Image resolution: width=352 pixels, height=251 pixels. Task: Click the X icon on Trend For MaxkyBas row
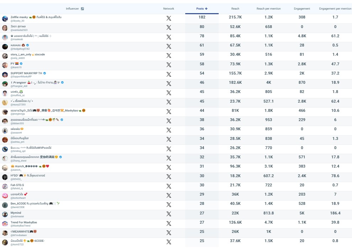(169, 224)
